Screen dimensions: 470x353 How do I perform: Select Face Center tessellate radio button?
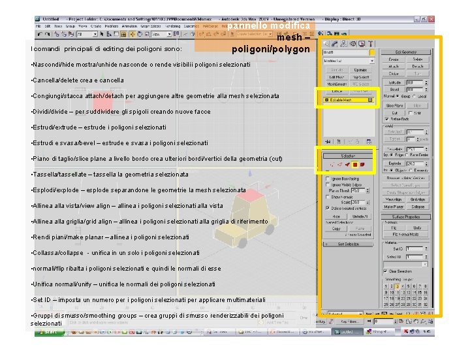pyautogui.click(x=407, y=155)
